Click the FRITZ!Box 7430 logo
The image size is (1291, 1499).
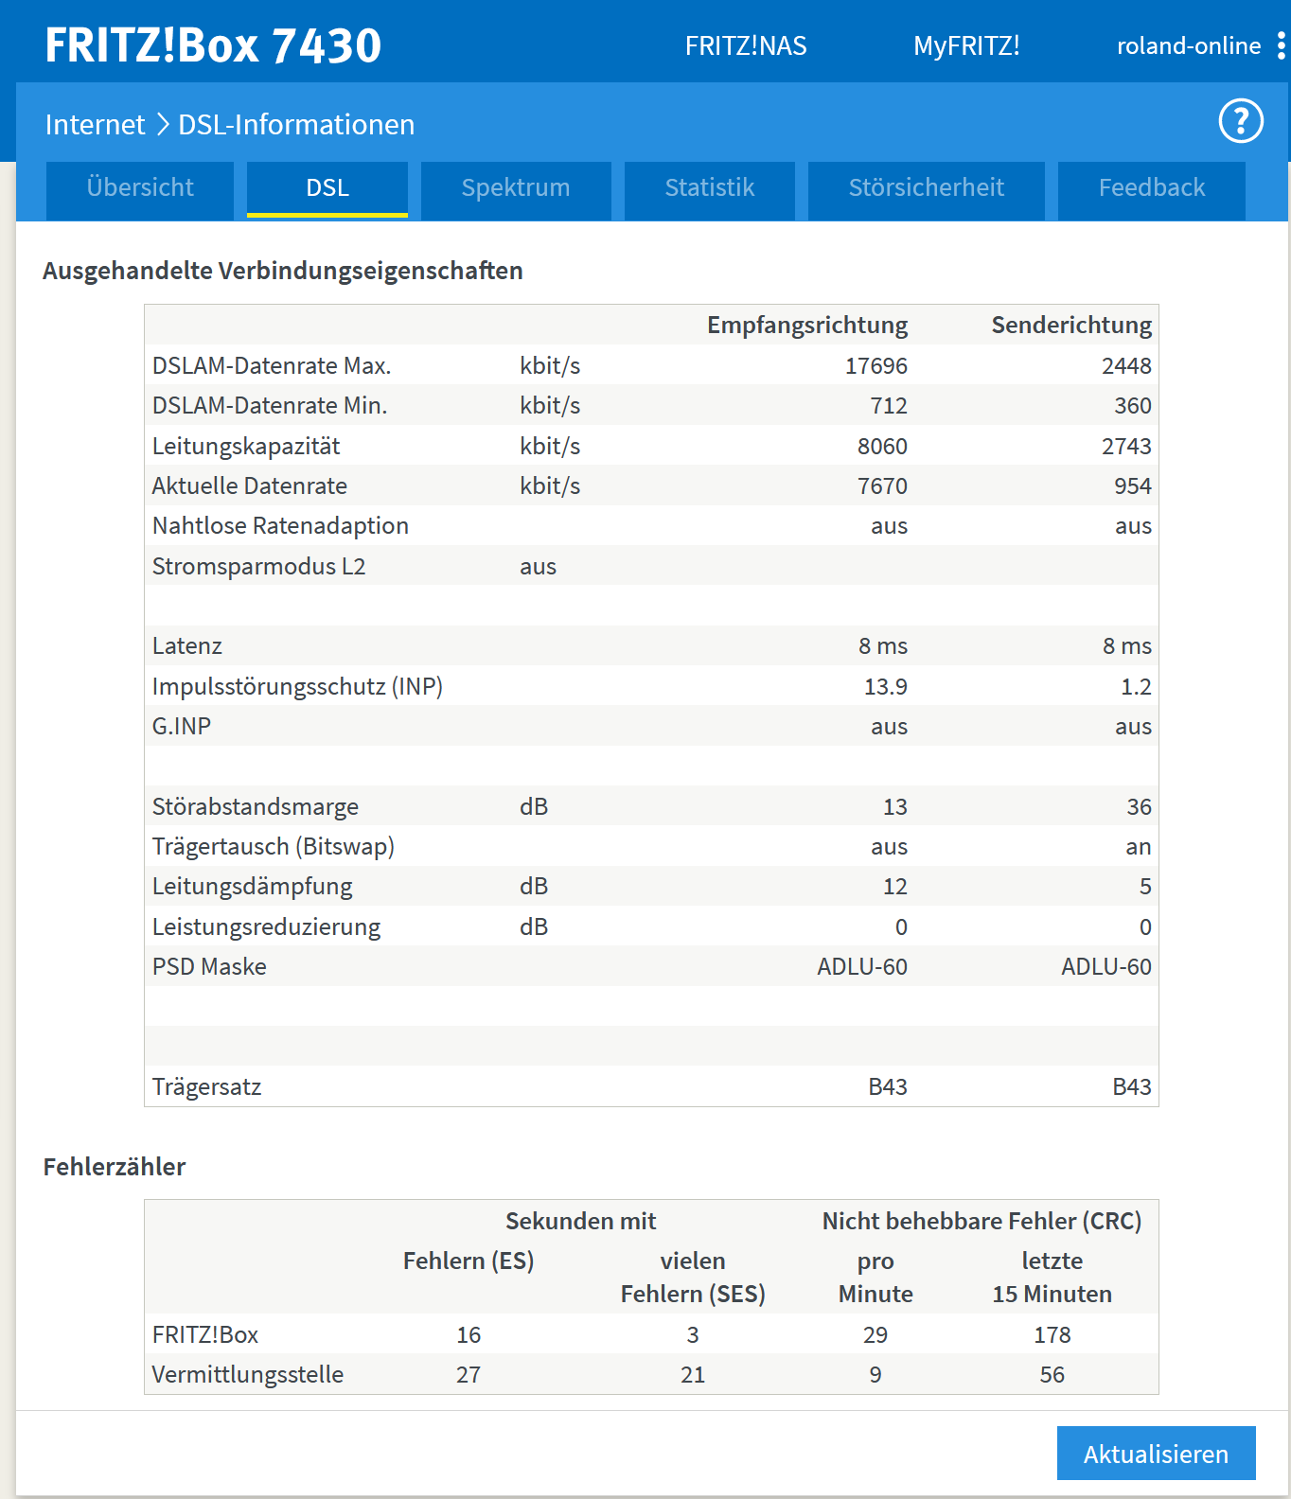[x=213, y=45]
